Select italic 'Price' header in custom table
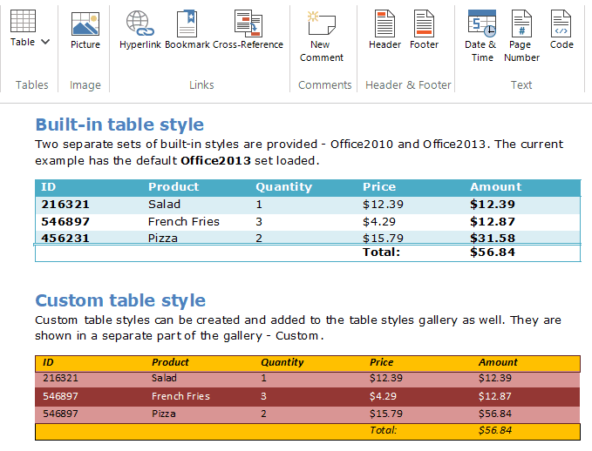The height and width of the screenshot is (451, 592). 381,362
